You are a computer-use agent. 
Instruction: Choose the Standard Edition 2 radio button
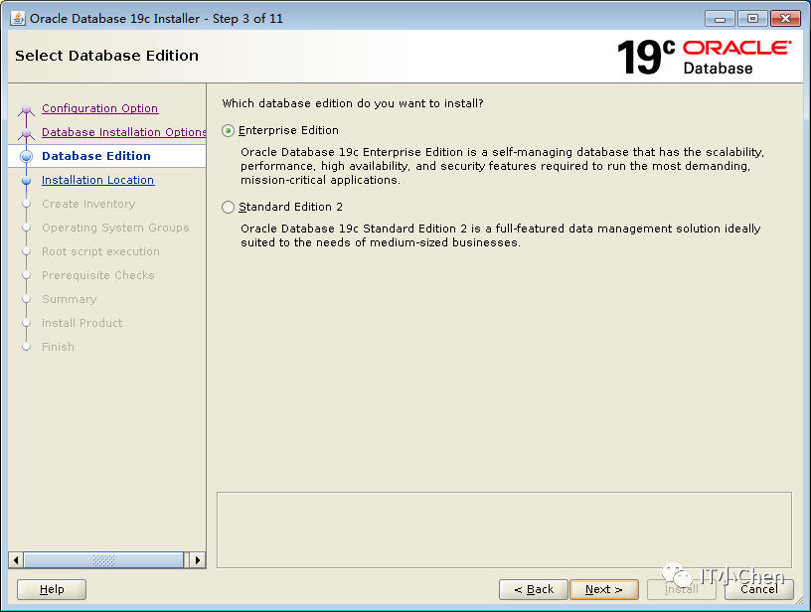click(229, 208)
